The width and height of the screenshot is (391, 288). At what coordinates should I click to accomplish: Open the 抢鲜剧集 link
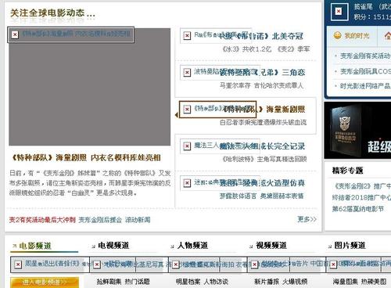(109, 282)
